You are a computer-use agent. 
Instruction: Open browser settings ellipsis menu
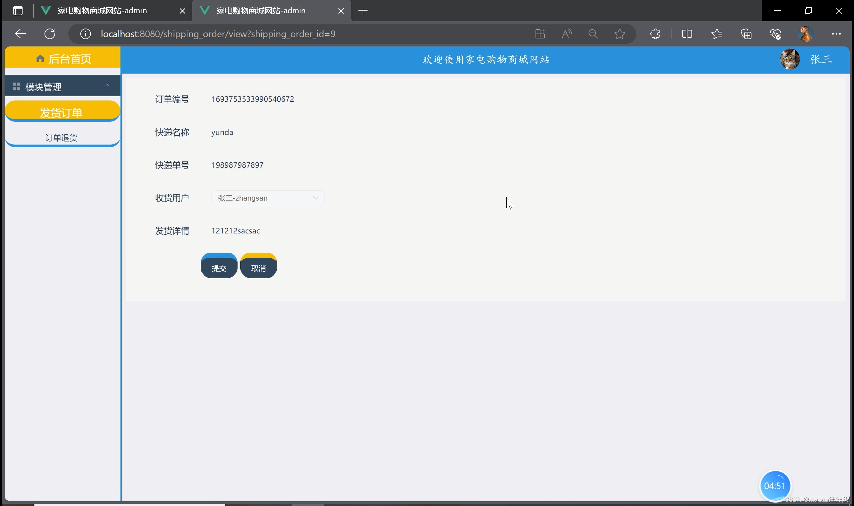click(836, 34)
